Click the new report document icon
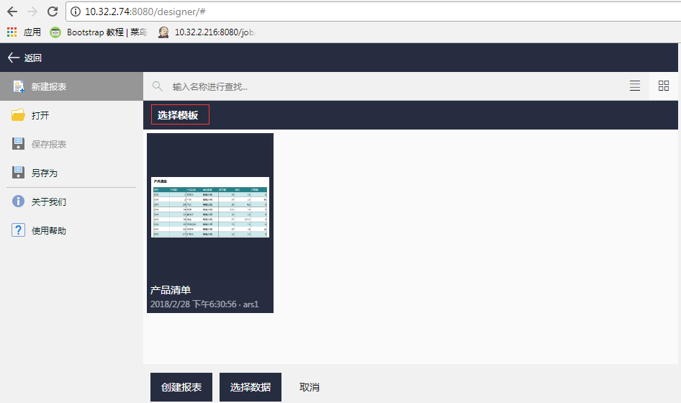This screenshot has width=681, height=403. point(19,86)
